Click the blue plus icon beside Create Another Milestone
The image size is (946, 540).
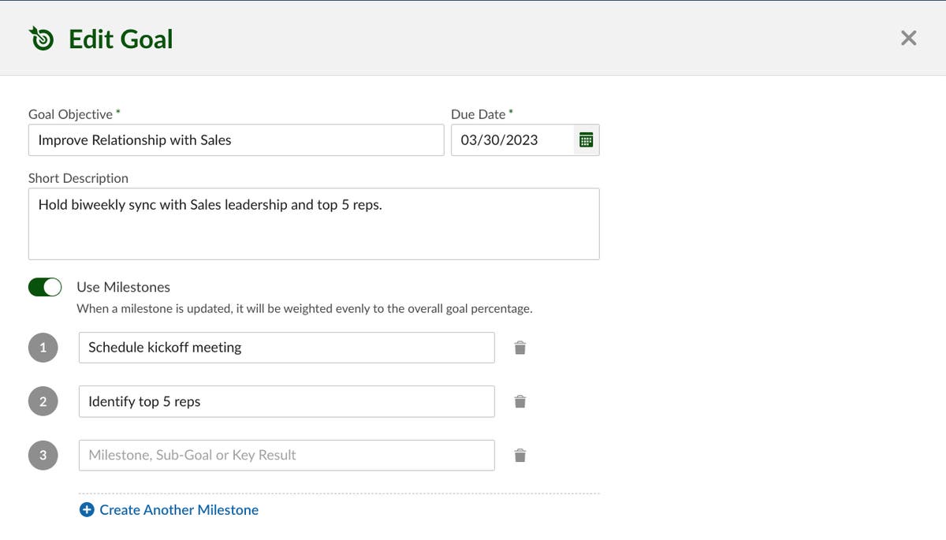tap(86, 509)
